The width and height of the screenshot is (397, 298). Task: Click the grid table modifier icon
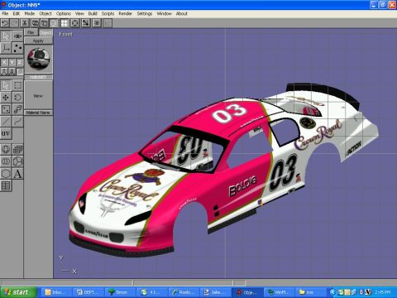(6, 185)
